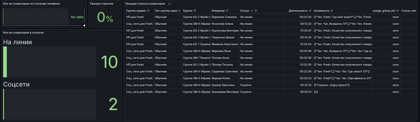Select the Березняк Снежана operator cell
The width and height of the screenshot is (420, 122).
(225, 17)
